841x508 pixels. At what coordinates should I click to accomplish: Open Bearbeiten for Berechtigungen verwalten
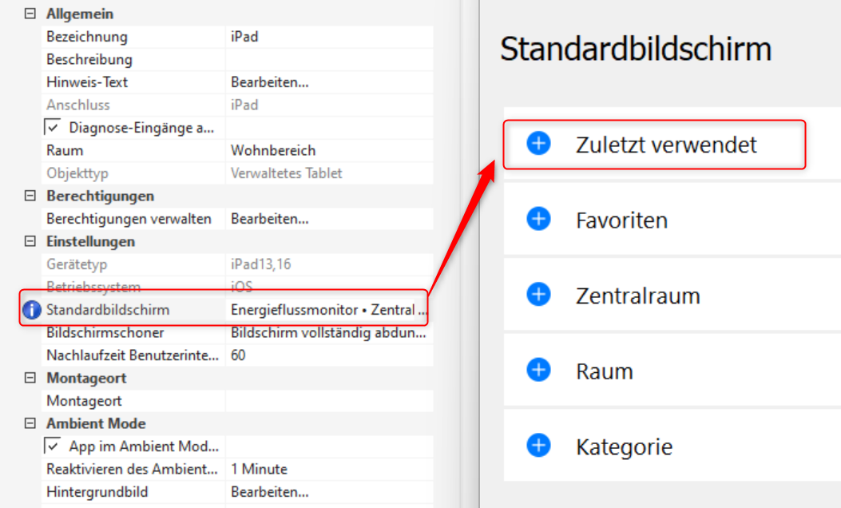269,219
